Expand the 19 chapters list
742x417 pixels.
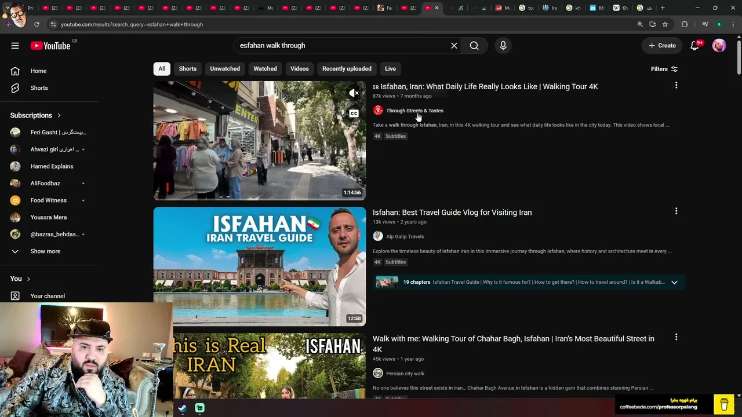tap(674, 283)
